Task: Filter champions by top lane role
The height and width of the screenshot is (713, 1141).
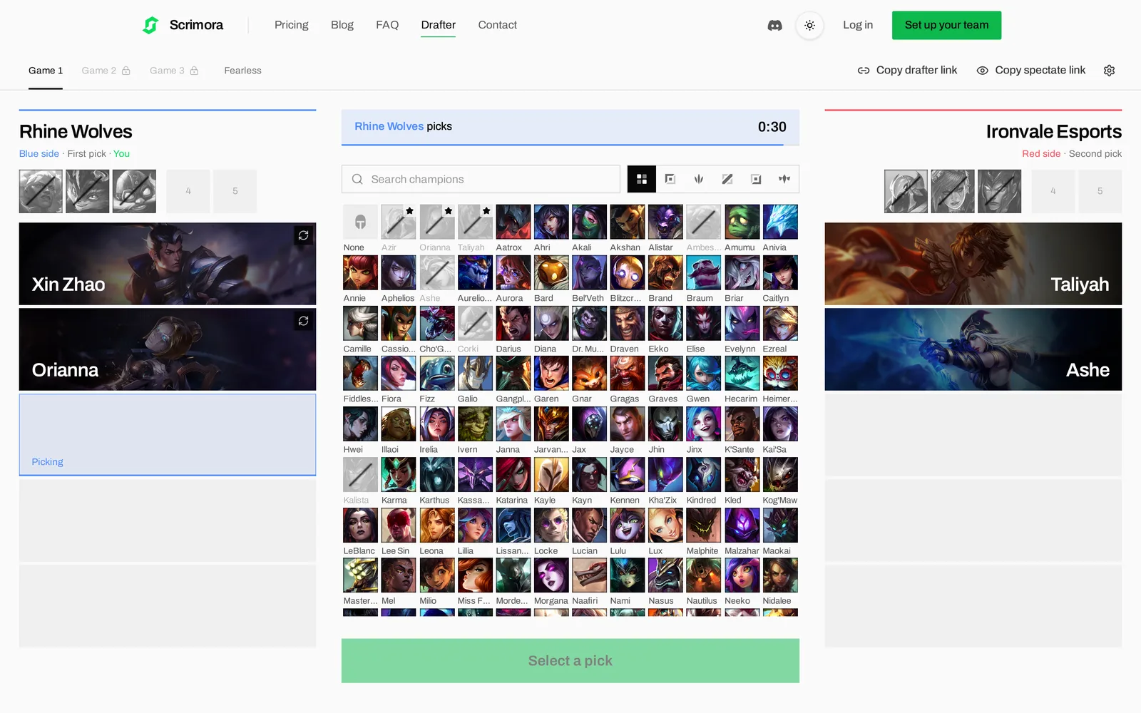Action: tap(670, 179)
